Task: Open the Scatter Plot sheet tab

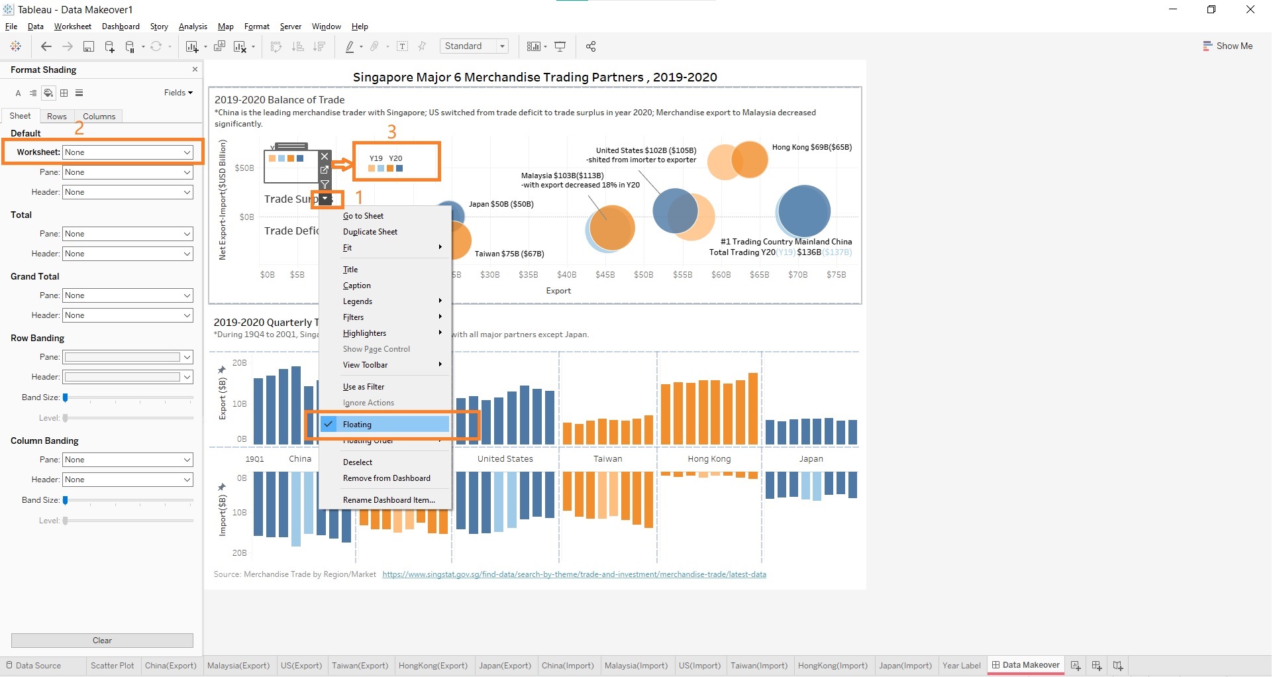Action: [112, 666]
